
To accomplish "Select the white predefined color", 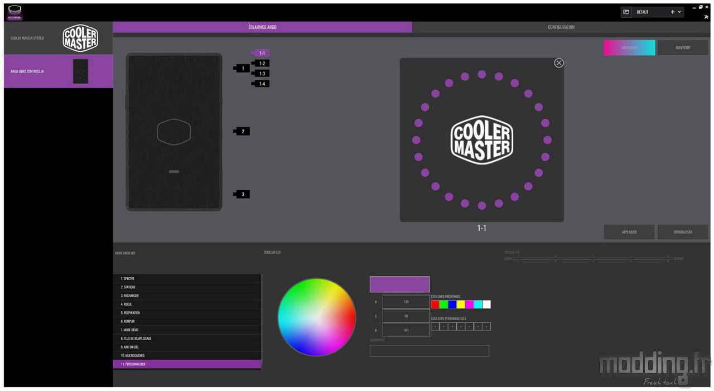I will (x=486, y=305).
